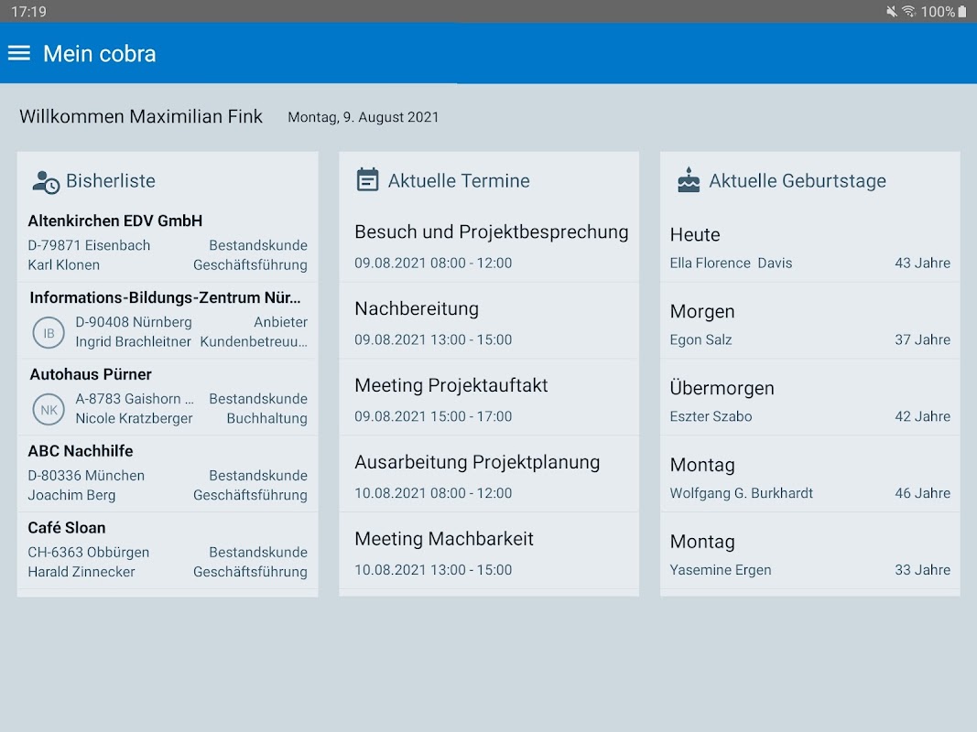The image size is (977, 732).
Task: Select Egon Salz birthday entry
Action: (809, 325)
